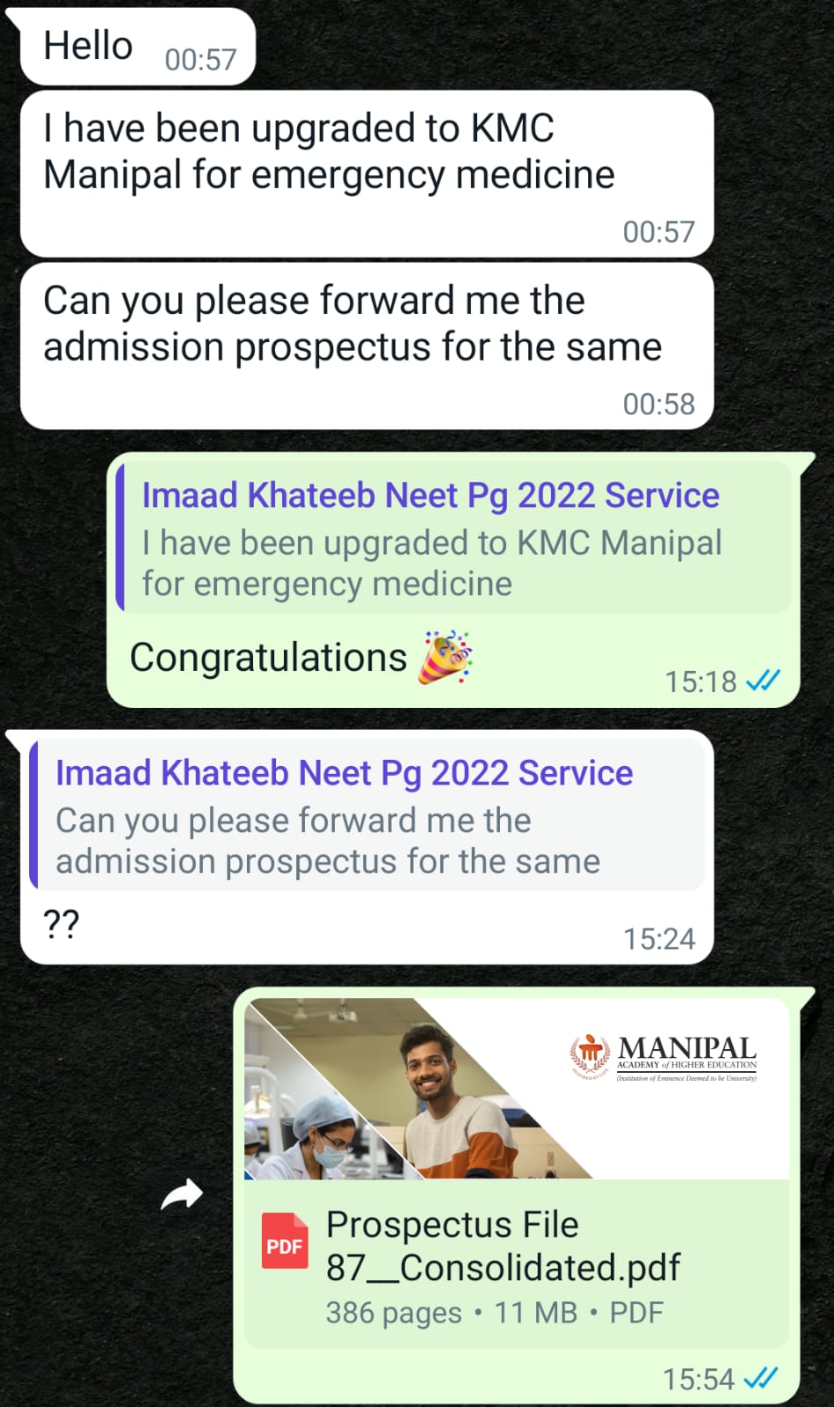Tap the PDF preview image thumbnail
Image resolution: width=834 pixels, height=1407 pixels.
click(x=516, y=1089)
